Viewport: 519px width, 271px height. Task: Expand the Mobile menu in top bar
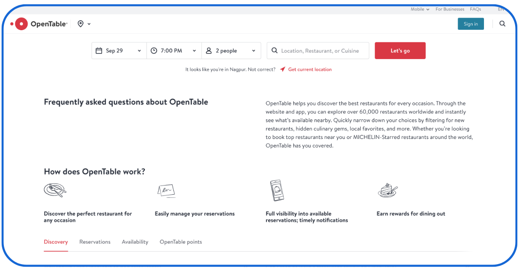[x=420, y=9]
